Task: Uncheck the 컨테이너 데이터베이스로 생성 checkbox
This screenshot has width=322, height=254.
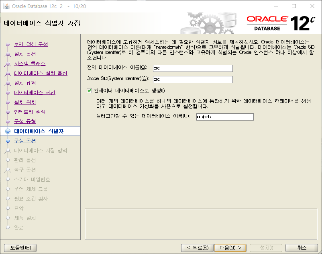Action: pos(89,90)
